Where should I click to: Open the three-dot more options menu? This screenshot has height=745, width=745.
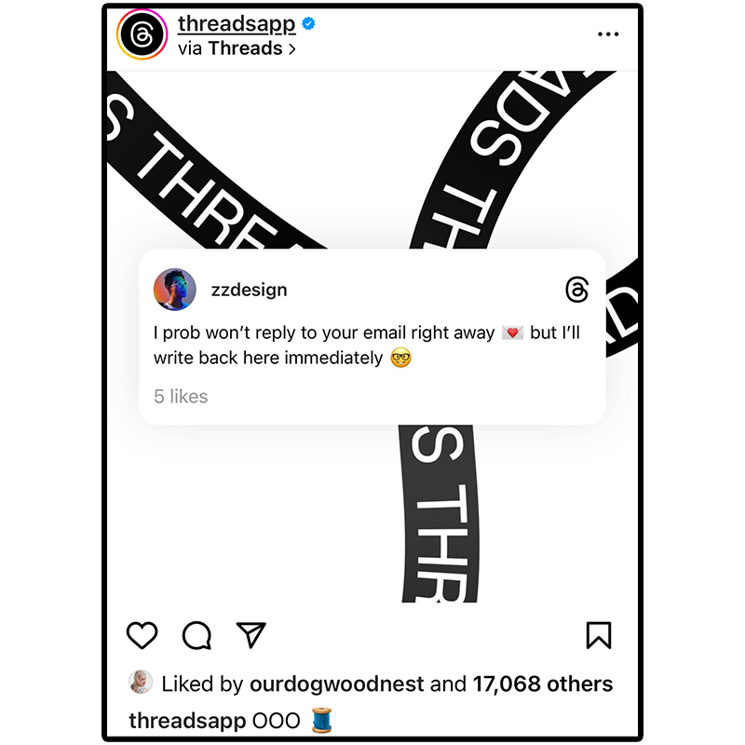click(x=608, y=34)
